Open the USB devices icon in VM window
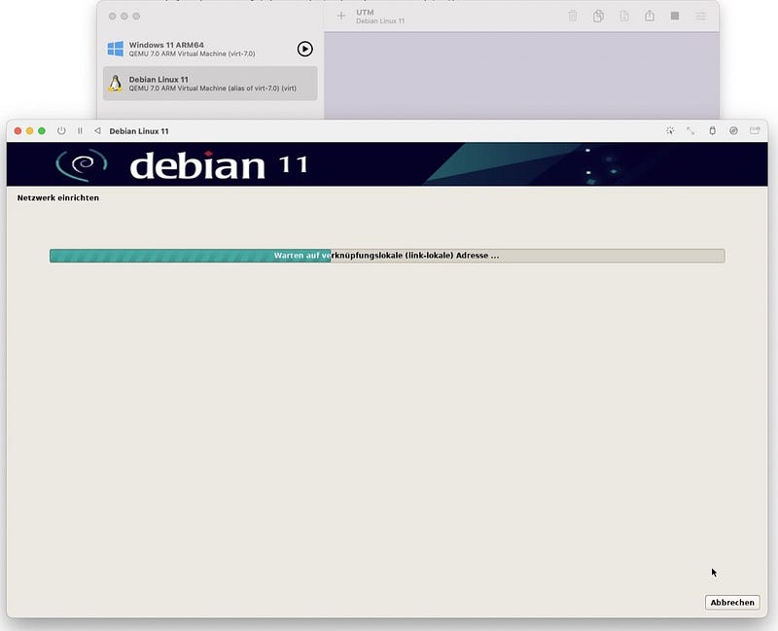Viewport: 778px width, 631px height. pyautogui.click(x=712, y=130)
